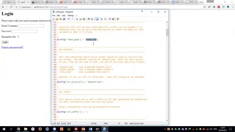Image resolution: width=235 pixels, height=132 pixels.
Task: Go back with the Chrome back arrow
Action: click(3, 7)
